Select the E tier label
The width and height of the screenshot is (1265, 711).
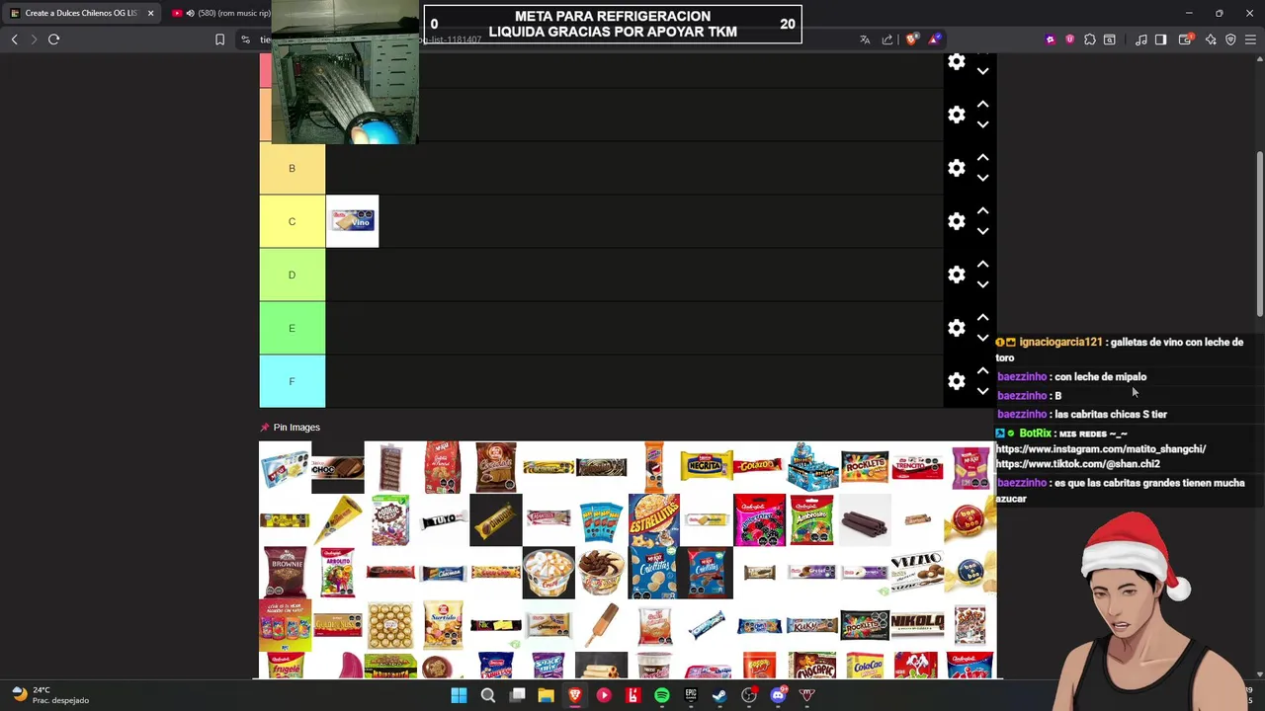[292, 328]
